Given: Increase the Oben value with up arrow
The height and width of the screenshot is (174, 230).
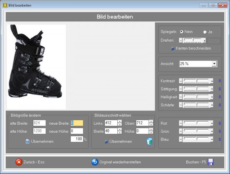Looking at the screenshot, I should coord(151,121).
